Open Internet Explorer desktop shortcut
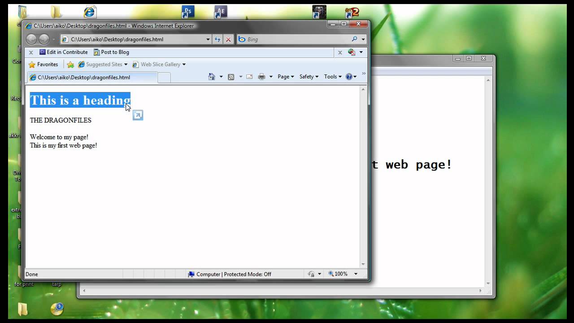The height and width of the screenshot is (323, 574). point(90,12)
